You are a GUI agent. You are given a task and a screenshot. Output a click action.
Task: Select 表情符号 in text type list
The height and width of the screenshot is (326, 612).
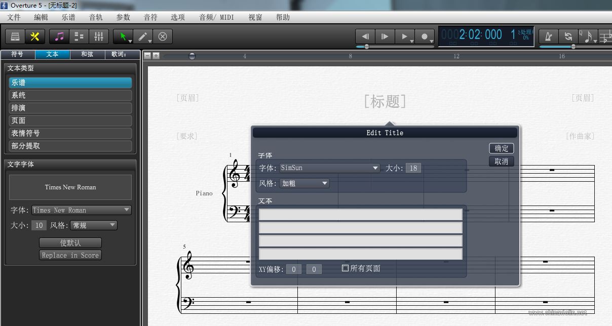point(70,133)
